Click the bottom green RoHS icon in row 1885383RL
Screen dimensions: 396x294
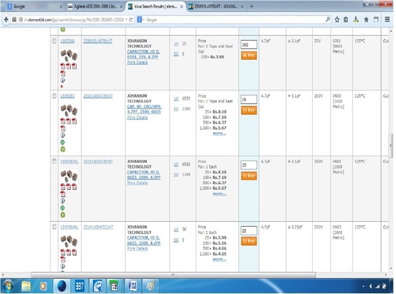coord(63,215)
